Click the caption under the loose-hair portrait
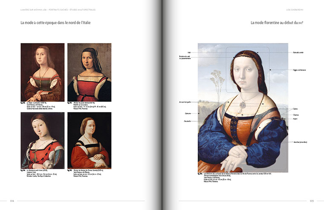324x210 pixels. point(38,106)
